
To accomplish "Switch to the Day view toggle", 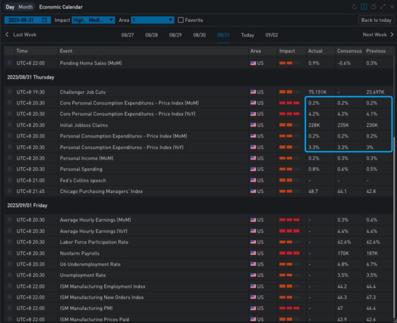I will [x=10, y=7].
